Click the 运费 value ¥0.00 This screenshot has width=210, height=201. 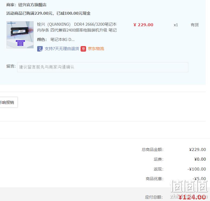pos(200,159)
